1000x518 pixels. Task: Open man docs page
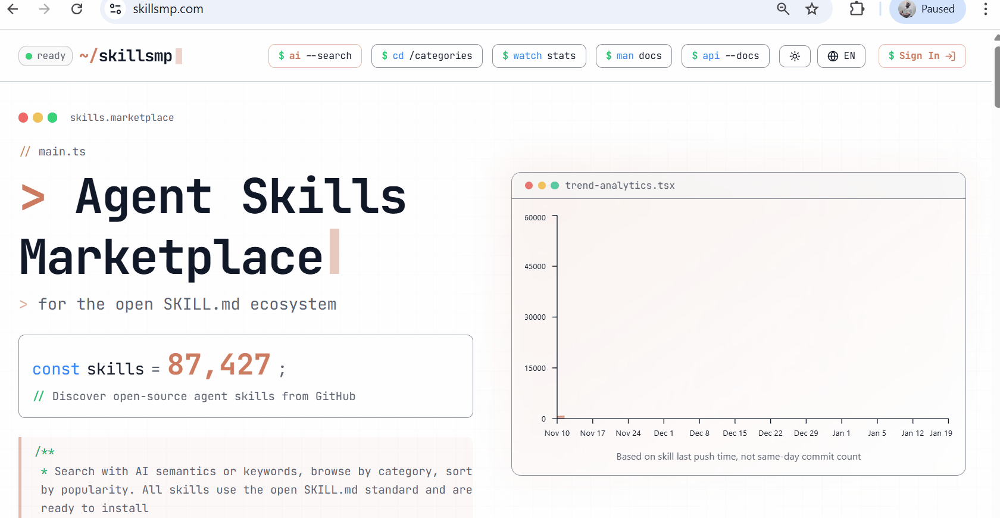tap(634, 56)
